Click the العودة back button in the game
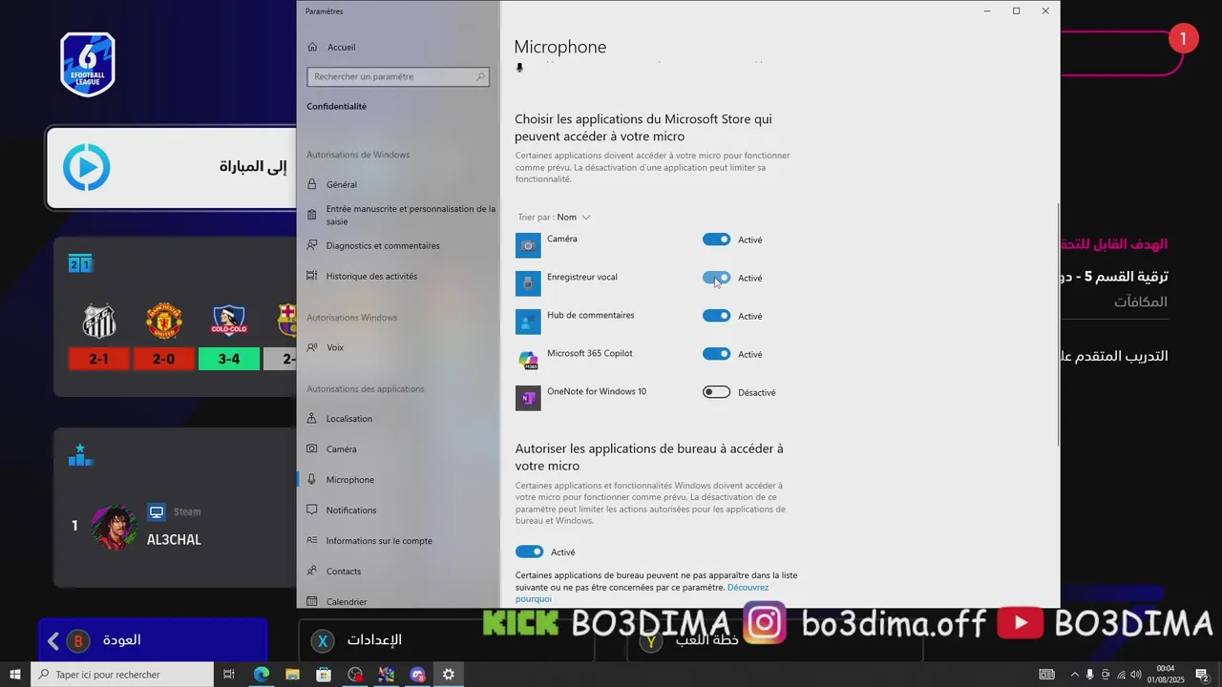Image resolution: width=1222 pixels, height=687 pixels. click(153, 641)
